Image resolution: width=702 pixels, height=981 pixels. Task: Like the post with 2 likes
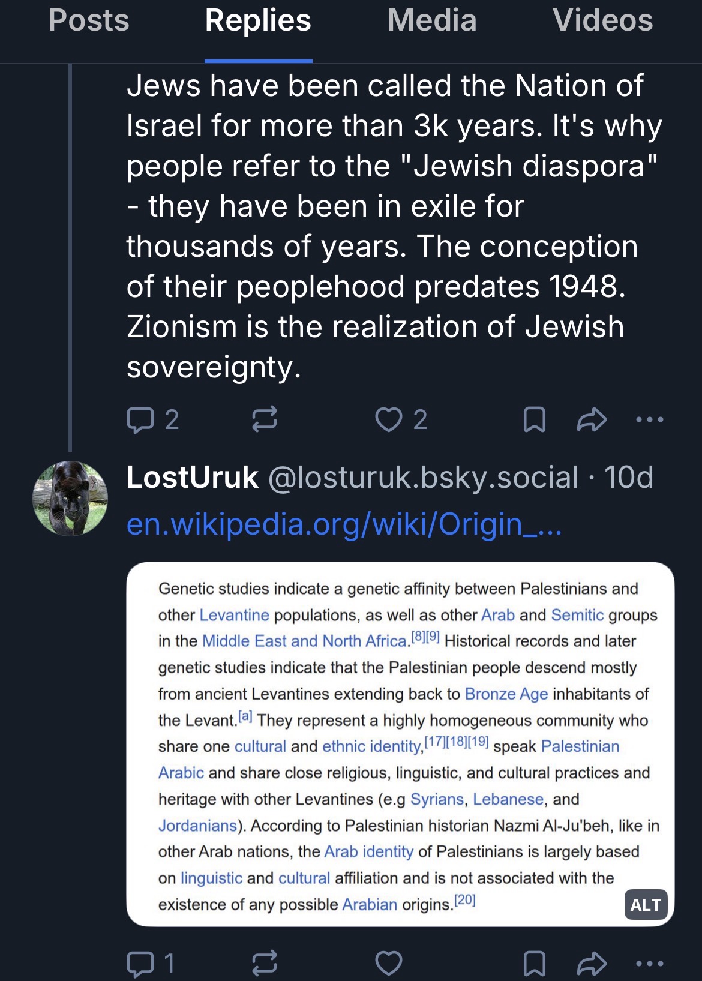(389, 419)
